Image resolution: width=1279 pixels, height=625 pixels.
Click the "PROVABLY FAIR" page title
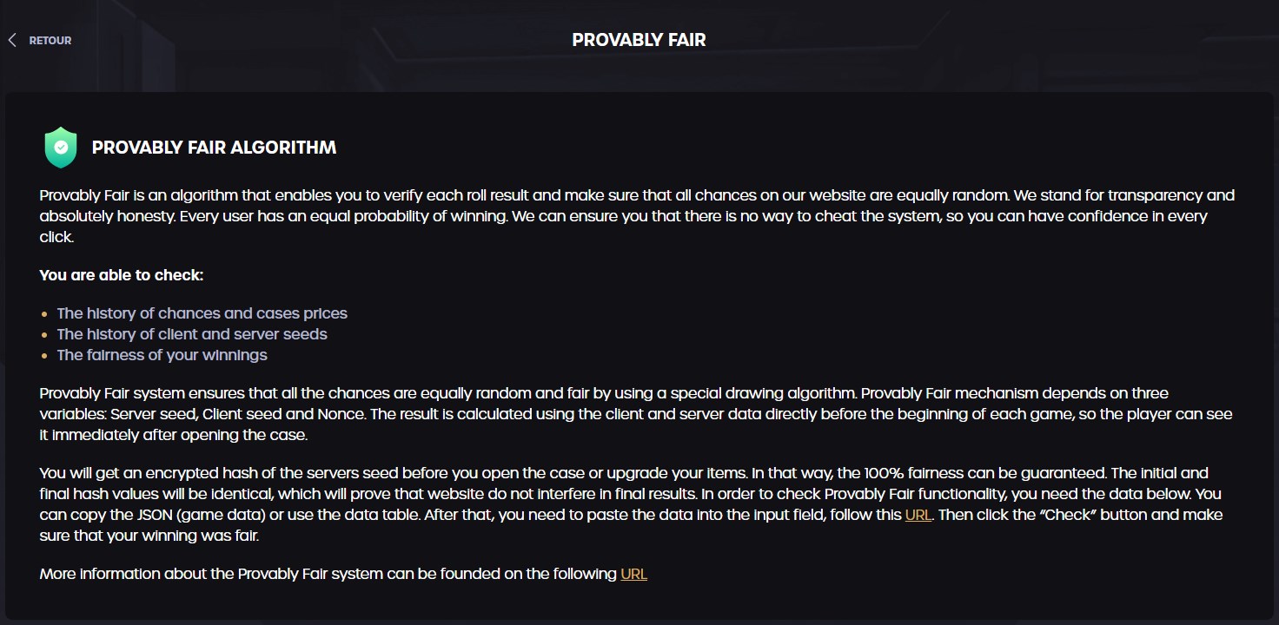click(639, 40)
